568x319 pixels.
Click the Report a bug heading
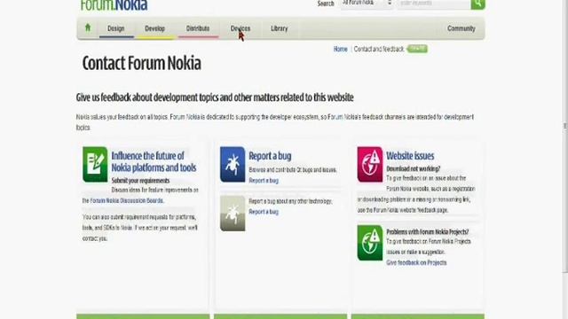[270, 156]
